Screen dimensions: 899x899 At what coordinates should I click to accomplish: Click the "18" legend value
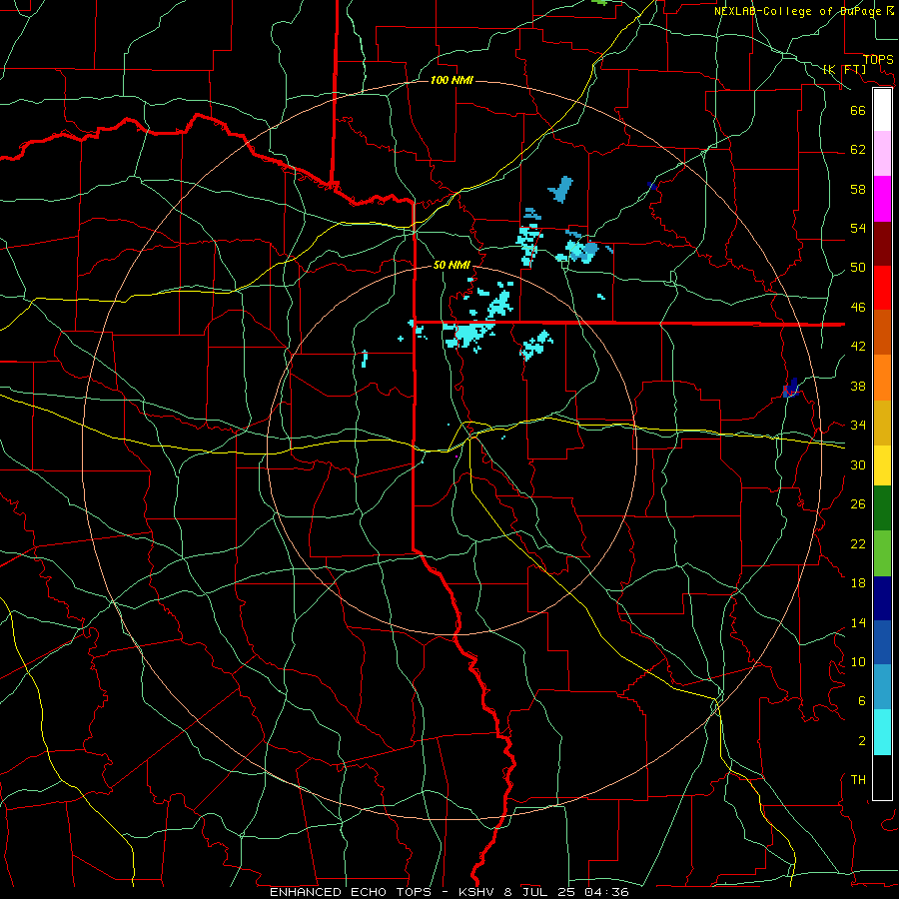(x=858, y=583)
